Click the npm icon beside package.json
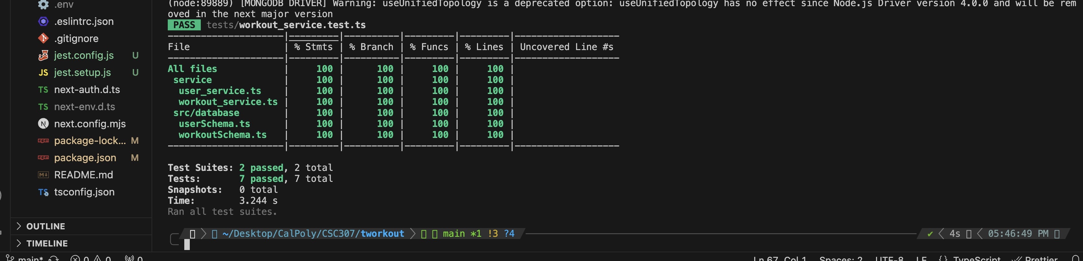This screenshot has height=261, width=1083. pyautogui.click(x=43, y=158)
